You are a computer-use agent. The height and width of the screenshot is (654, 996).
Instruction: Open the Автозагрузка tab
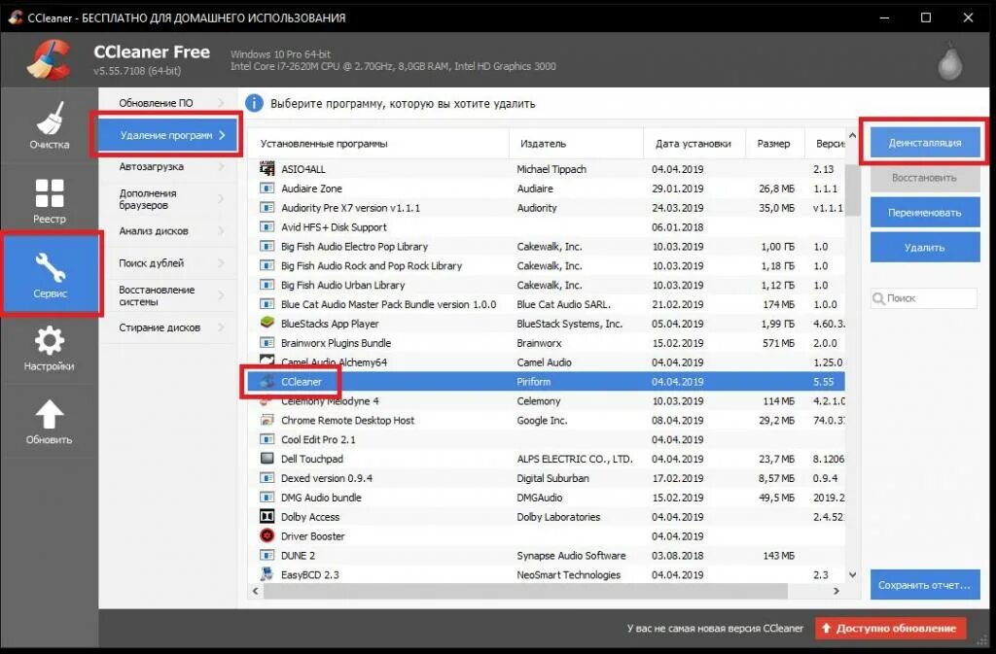point(167,167)
